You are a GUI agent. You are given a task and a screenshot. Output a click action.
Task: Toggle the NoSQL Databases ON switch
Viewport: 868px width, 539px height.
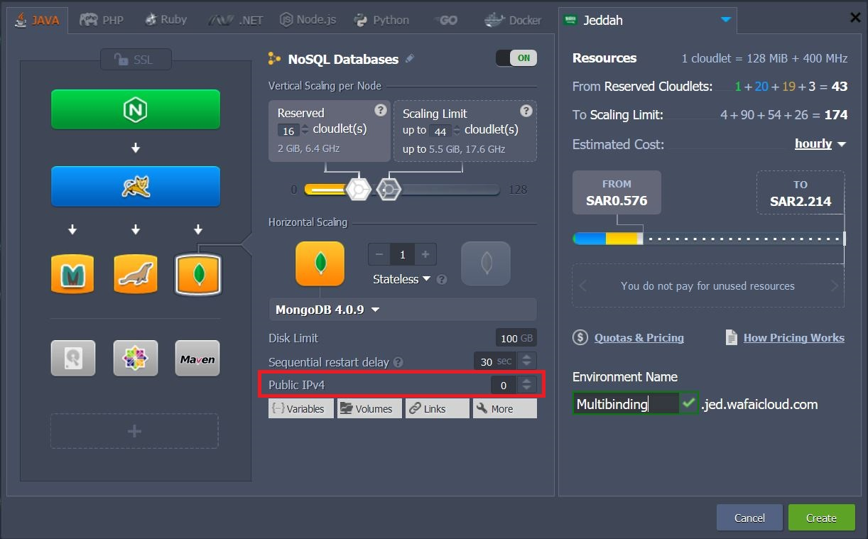pyautogui.click(x=516, y=58)
